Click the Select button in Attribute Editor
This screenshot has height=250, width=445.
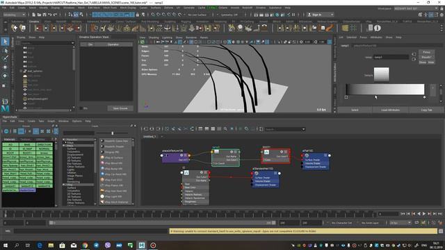pyautogui.click(x=355, y=110)
